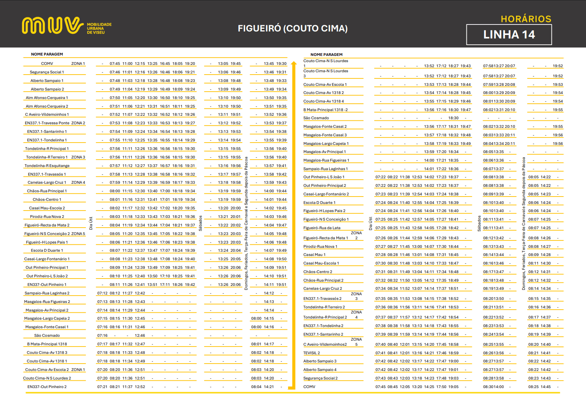This screenshot has width=586, height=397.
Task: Click ZONA 5 beside Figueiró-N S Conceição 2
Action: pos(78,234)
